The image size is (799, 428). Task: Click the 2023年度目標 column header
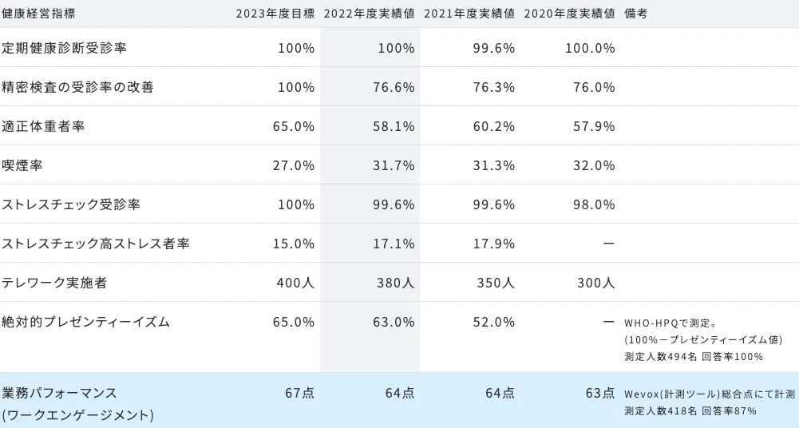275,13
